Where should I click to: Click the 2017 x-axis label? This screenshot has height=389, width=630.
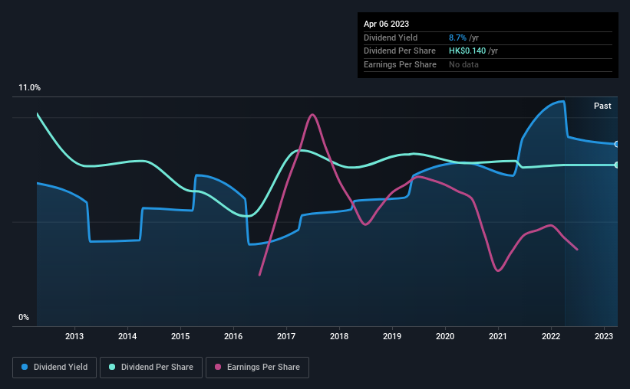pyautogui.click(x=286, y=336)
